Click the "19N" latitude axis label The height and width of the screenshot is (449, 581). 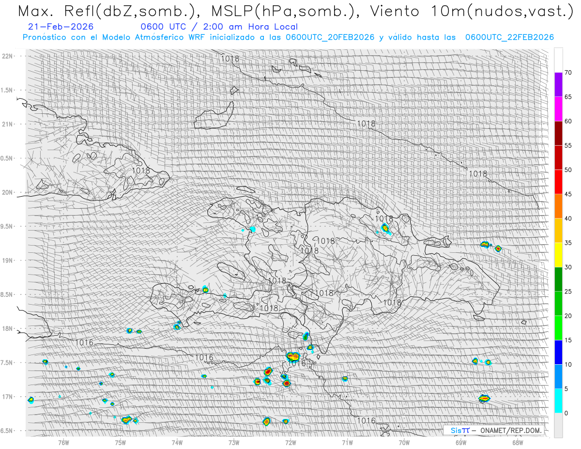click(8, 261)
